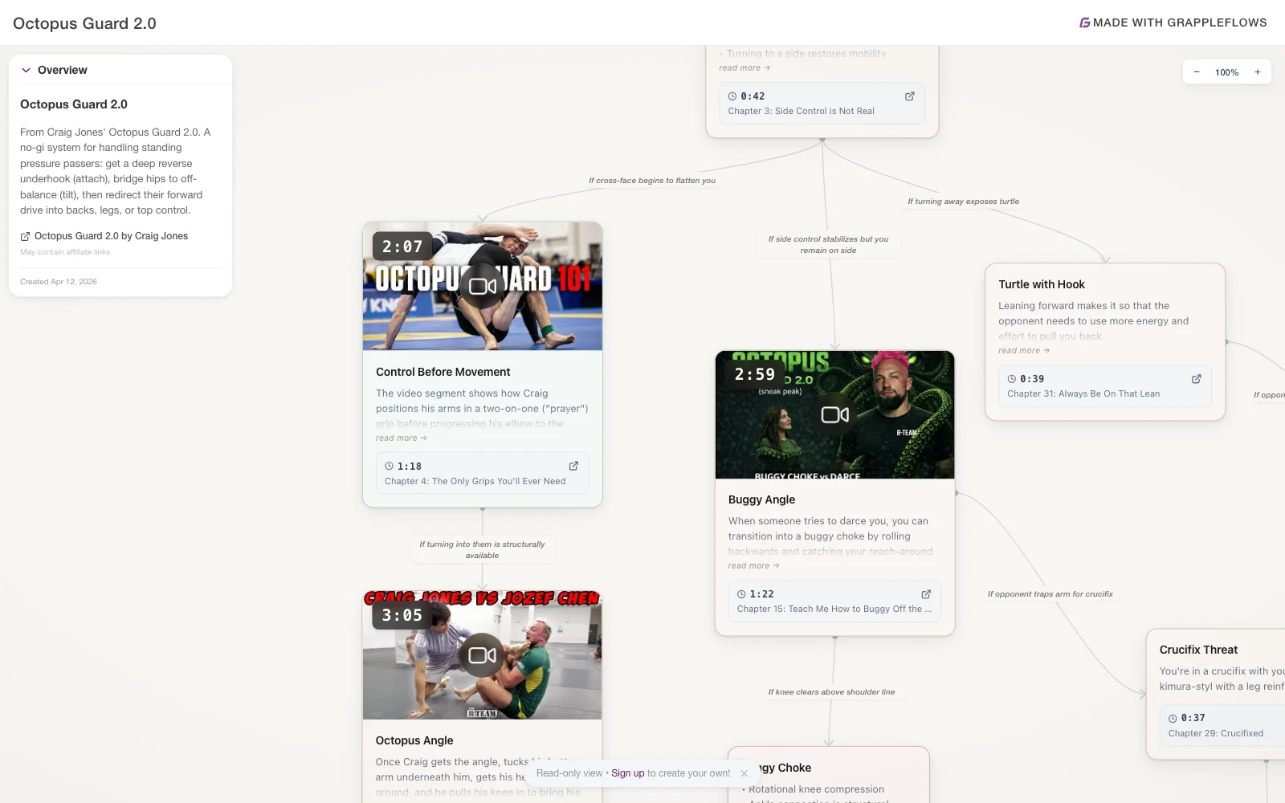Open external link for Chapter 15 Buggy
The image size is (1285, 803).
[x=926, y=594]
